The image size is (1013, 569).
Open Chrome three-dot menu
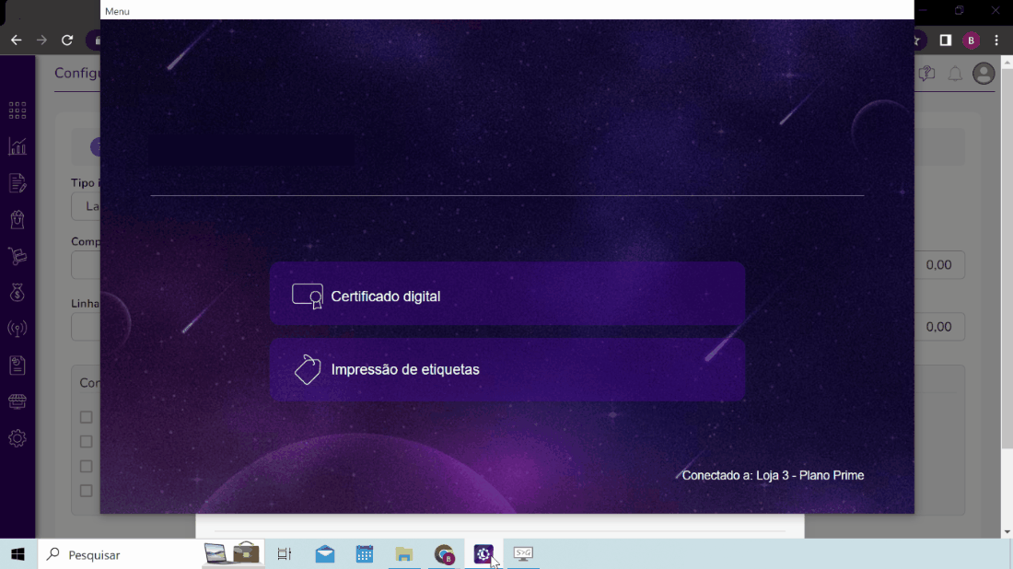click(x=996, y=40)
